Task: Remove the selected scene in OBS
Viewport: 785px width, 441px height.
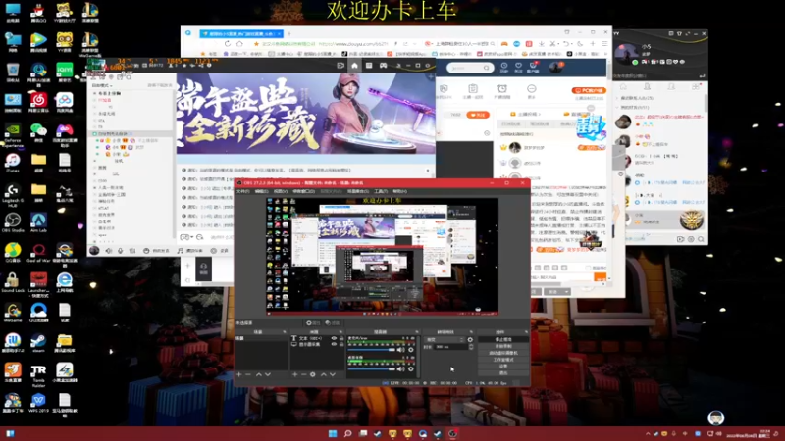Action: tap(248, 374)
